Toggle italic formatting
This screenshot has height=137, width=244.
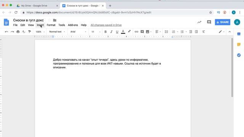[x=111, y=32]
